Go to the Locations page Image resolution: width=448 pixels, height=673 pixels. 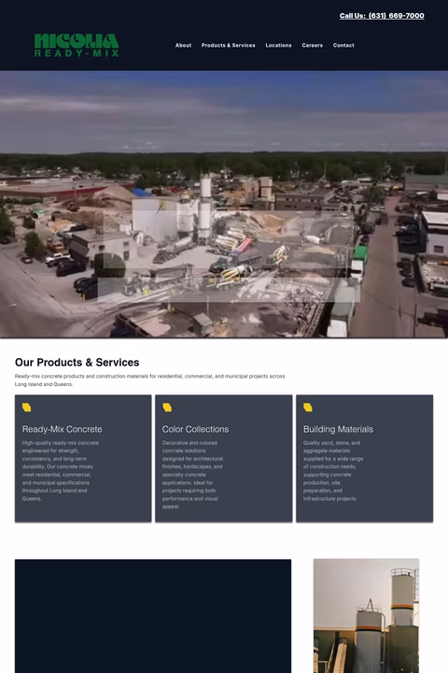(x=278, y=45)
